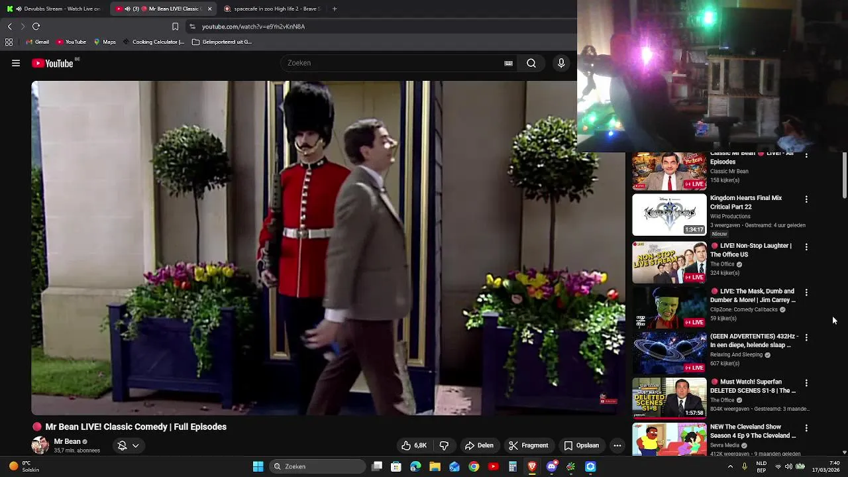Open options for Kingdom Hearts Final Mix video

806,199
